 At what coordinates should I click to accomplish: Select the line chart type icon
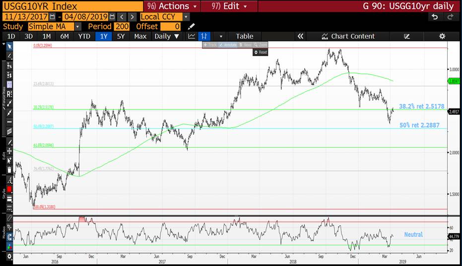192,36
